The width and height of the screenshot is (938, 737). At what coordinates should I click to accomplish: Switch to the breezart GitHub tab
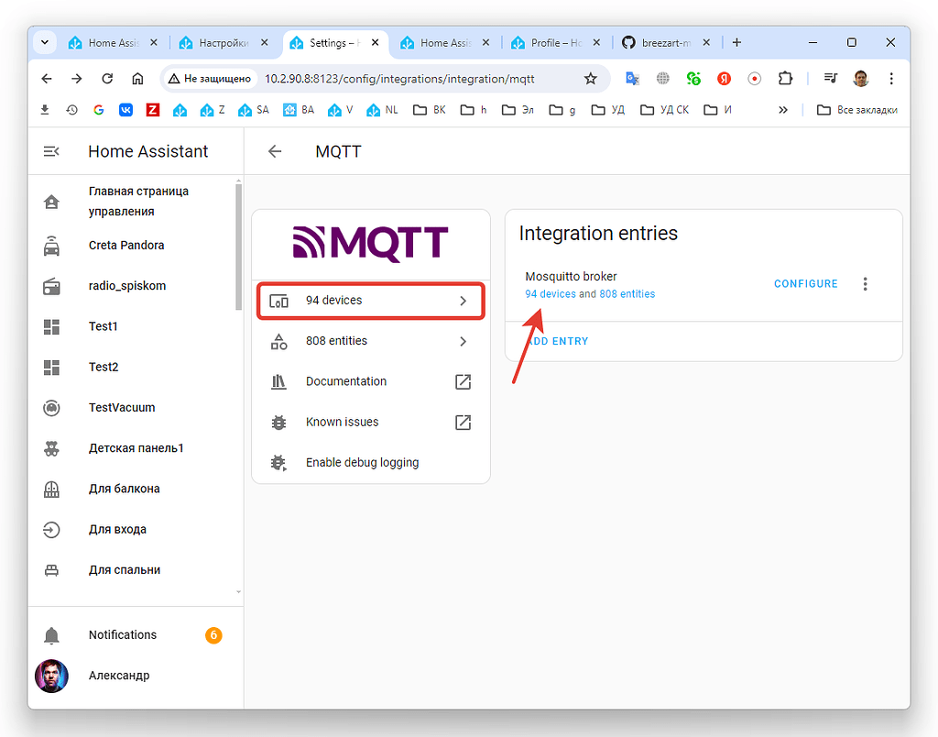click(664, 42)
